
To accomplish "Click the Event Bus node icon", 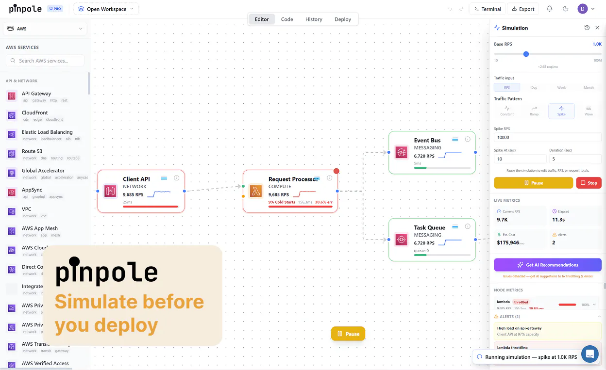I will 402,152.
